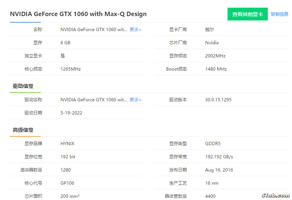Click the truncated driver name in 驱动名称 row
292x200 pixels.
94,99
